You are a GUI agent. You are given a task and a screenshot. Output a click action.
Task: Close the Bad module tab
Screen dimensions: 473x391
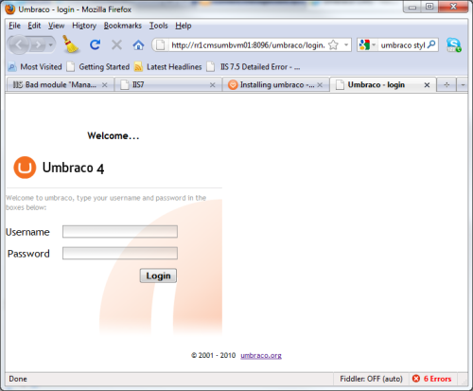click(105, 85)
